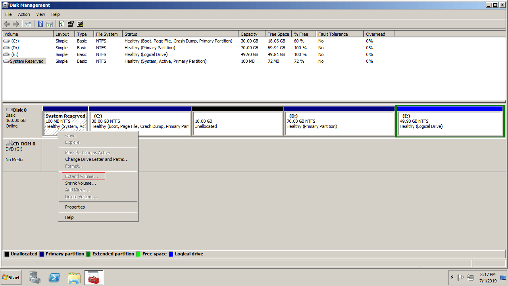Select the 10.00 GB Unallocated partition block
Image resolution: width=508 pixels, height=286 pixels.
(237, 124)
